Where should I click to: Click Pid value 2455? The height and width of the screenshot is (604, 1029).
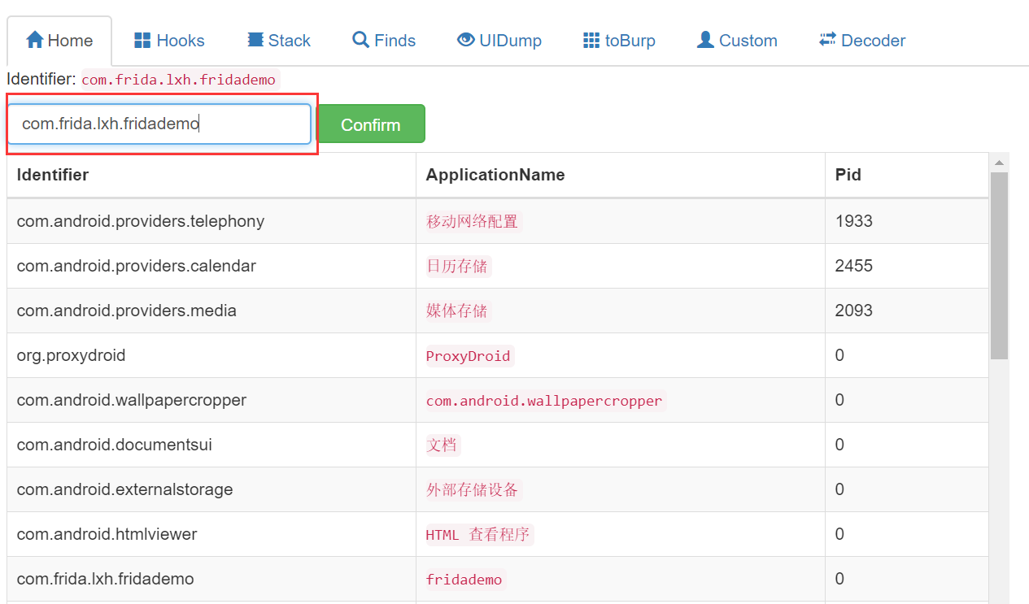click(854, 266)
